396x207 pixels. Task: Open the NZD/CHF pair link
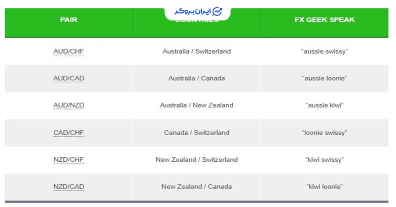click(69, 160)
